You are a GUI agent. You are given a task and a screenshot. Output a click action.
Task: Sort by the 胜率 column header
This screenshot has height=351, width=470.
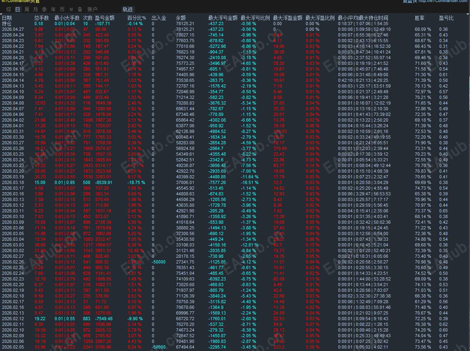point(420,18)
